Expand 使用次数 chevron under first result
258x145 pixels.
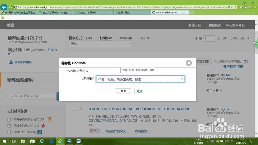pos(221,91)
